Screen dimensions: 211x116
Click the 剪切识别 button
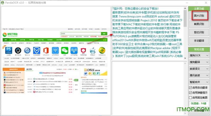(199, 32)
